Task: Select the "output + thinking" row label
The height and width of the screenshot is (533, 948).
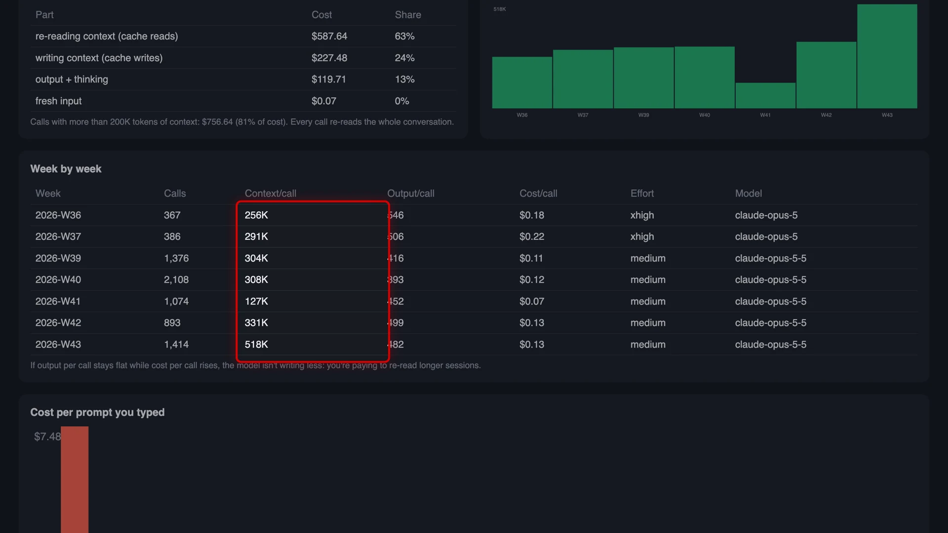Action: 72,79
